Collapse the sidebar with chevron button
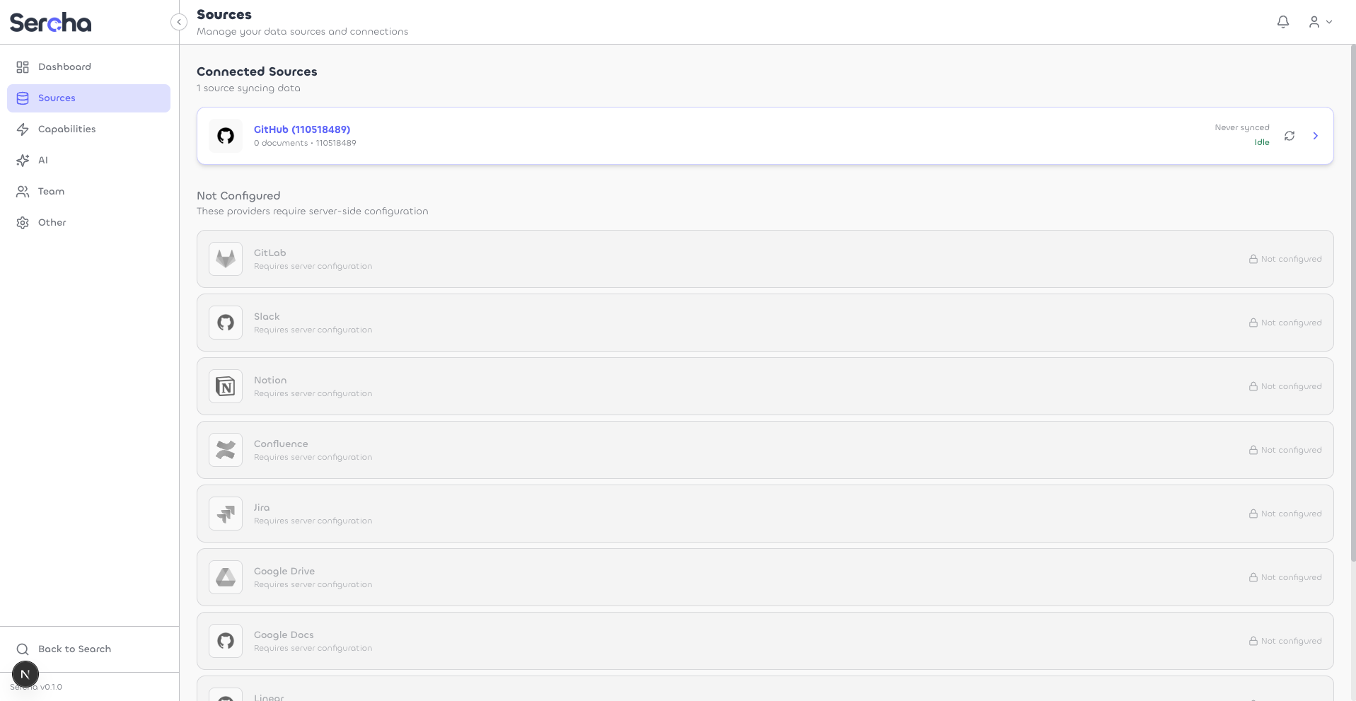The height and width of the screenshot is (701, 1356). pyautogui.click(x=179, y=22)
